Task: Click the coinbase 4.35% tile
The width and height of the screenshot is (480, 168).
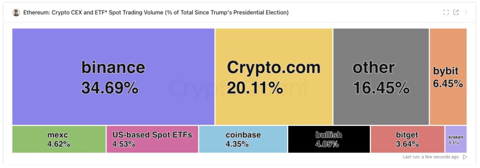Action: pyautogui.click(x=243, y=139)
